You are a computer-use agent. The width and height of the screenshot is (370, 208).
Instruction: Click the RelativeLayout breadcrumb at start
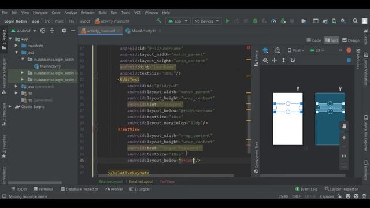click(110, 181)
